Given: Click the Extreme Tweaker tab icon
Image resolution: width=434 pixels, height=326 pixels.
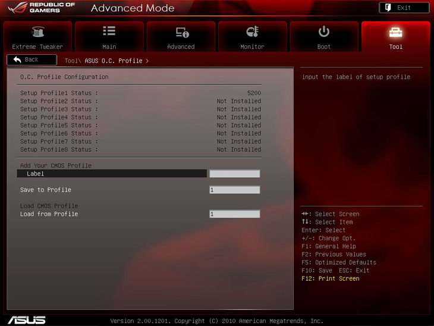Looking at the screenshot, I should pyautogui.click(x=37, y=32).
